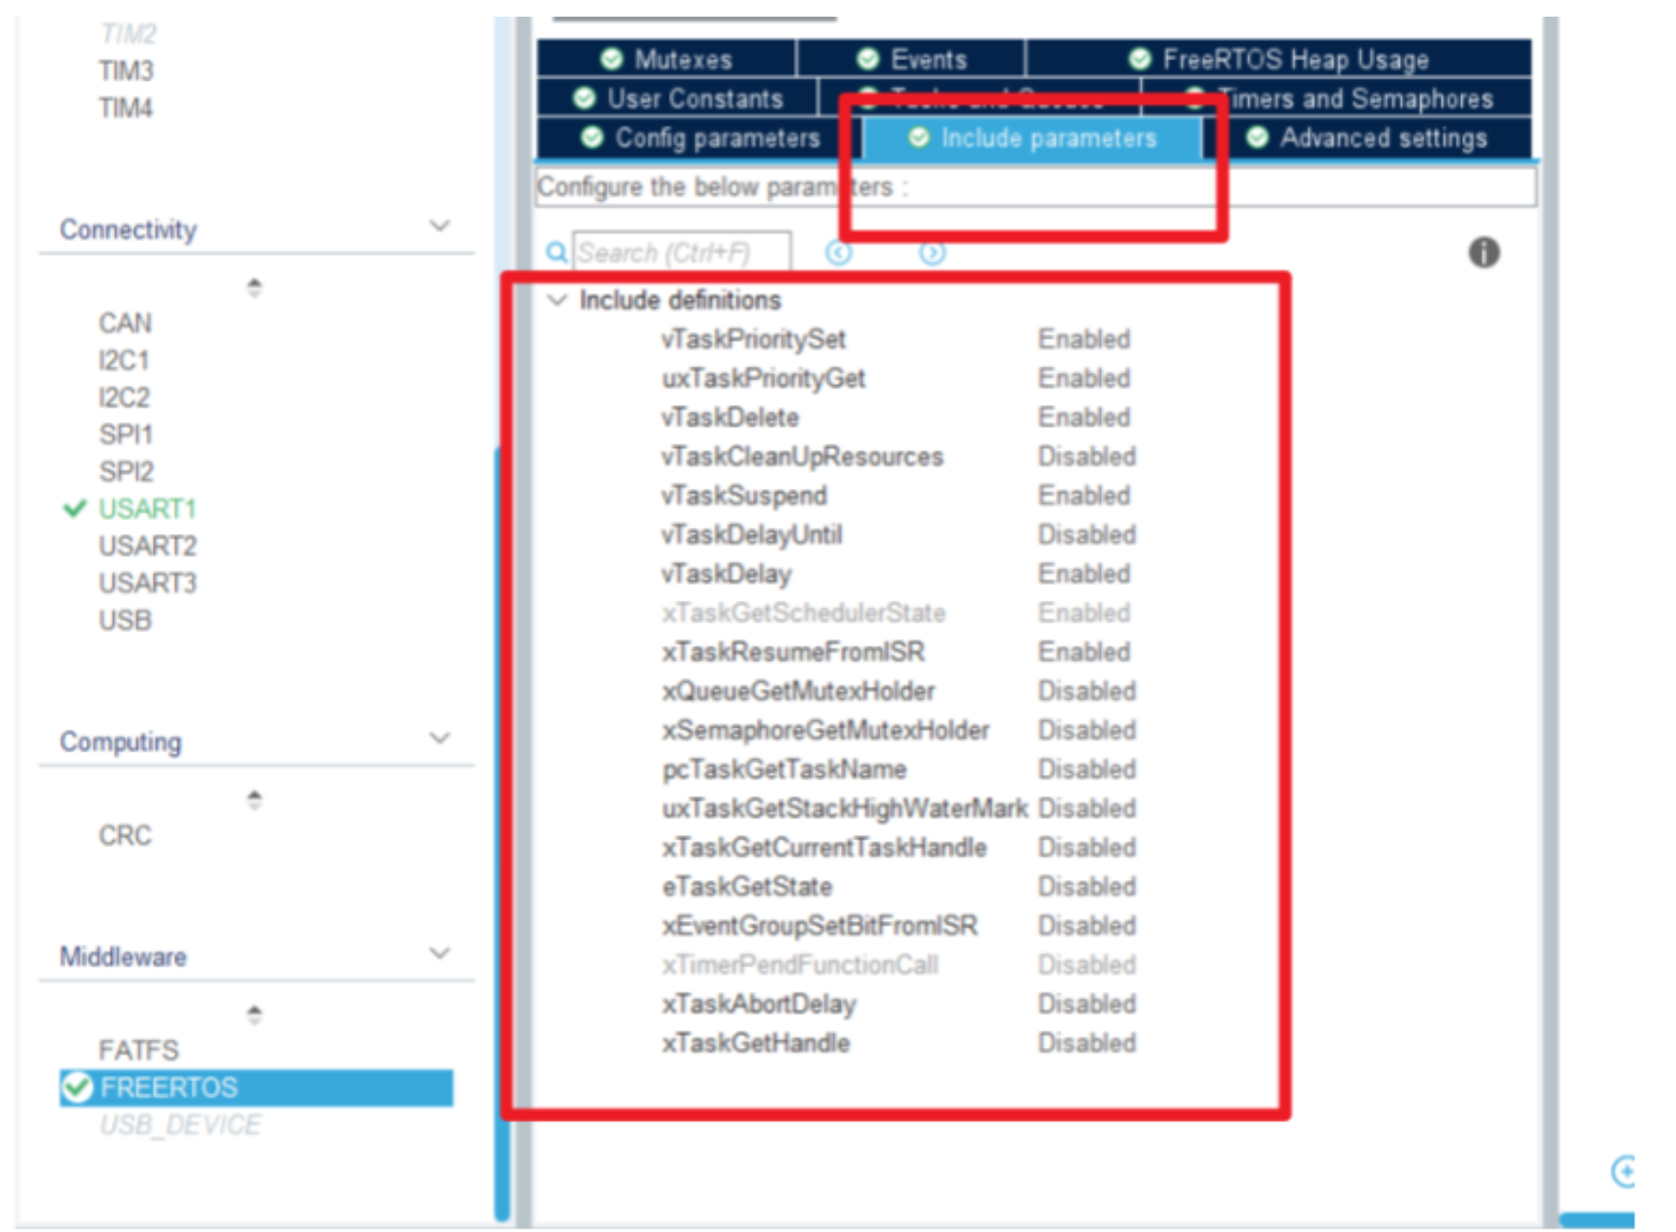
Task: Change vTaskDelay Enabled value
Action: tap(1083, 573)
